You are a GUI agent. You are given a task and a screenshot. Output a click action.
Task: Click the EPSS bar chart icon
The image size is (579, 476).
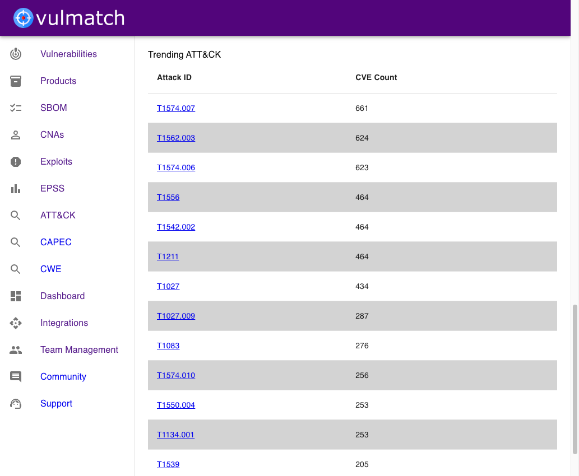click(x=16, y=189)
